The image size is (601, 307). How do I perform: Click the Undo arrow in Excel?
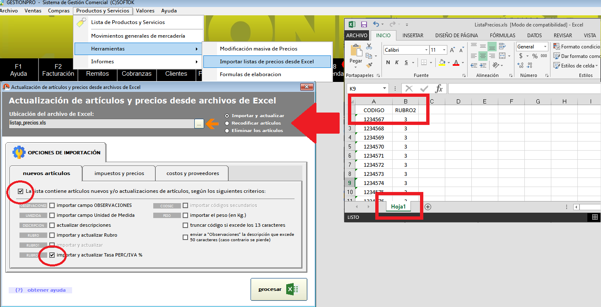point(376,24)
